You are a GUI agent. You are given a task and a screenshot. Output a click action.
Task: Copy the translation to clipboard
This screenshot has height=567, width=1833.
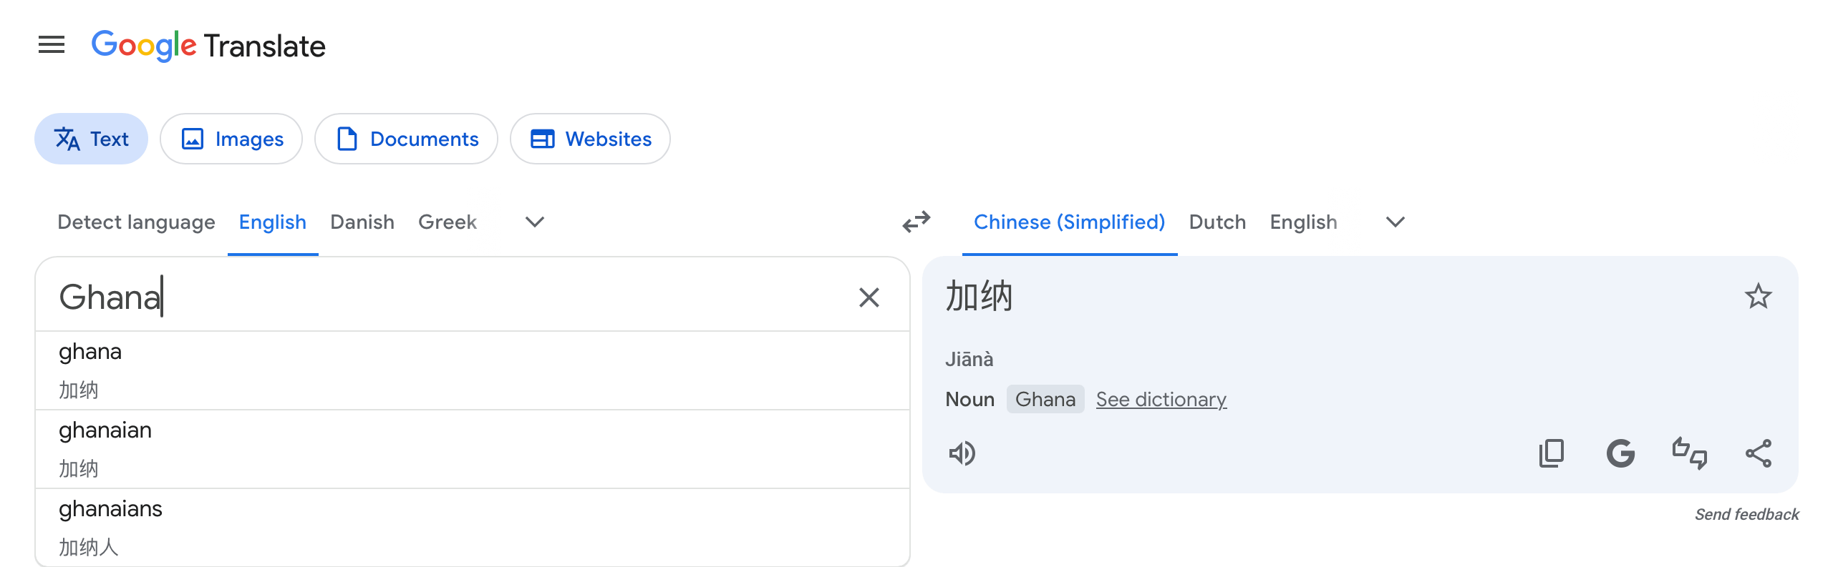[1552, 453]
